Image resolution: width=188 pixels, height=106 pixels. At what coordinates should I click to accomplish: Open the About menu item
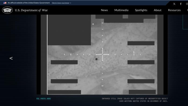click(158, 10)
